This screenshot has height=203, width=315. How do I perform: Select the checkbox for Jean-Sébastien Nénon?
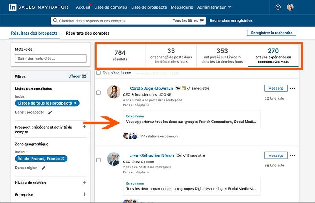(x=98, y=160)
